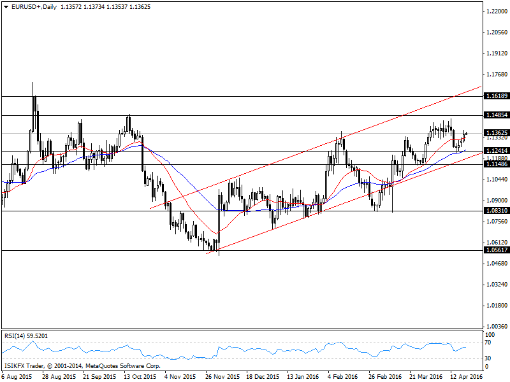
Task: Click the RSI 30 level value
Action: pos(488,358)
